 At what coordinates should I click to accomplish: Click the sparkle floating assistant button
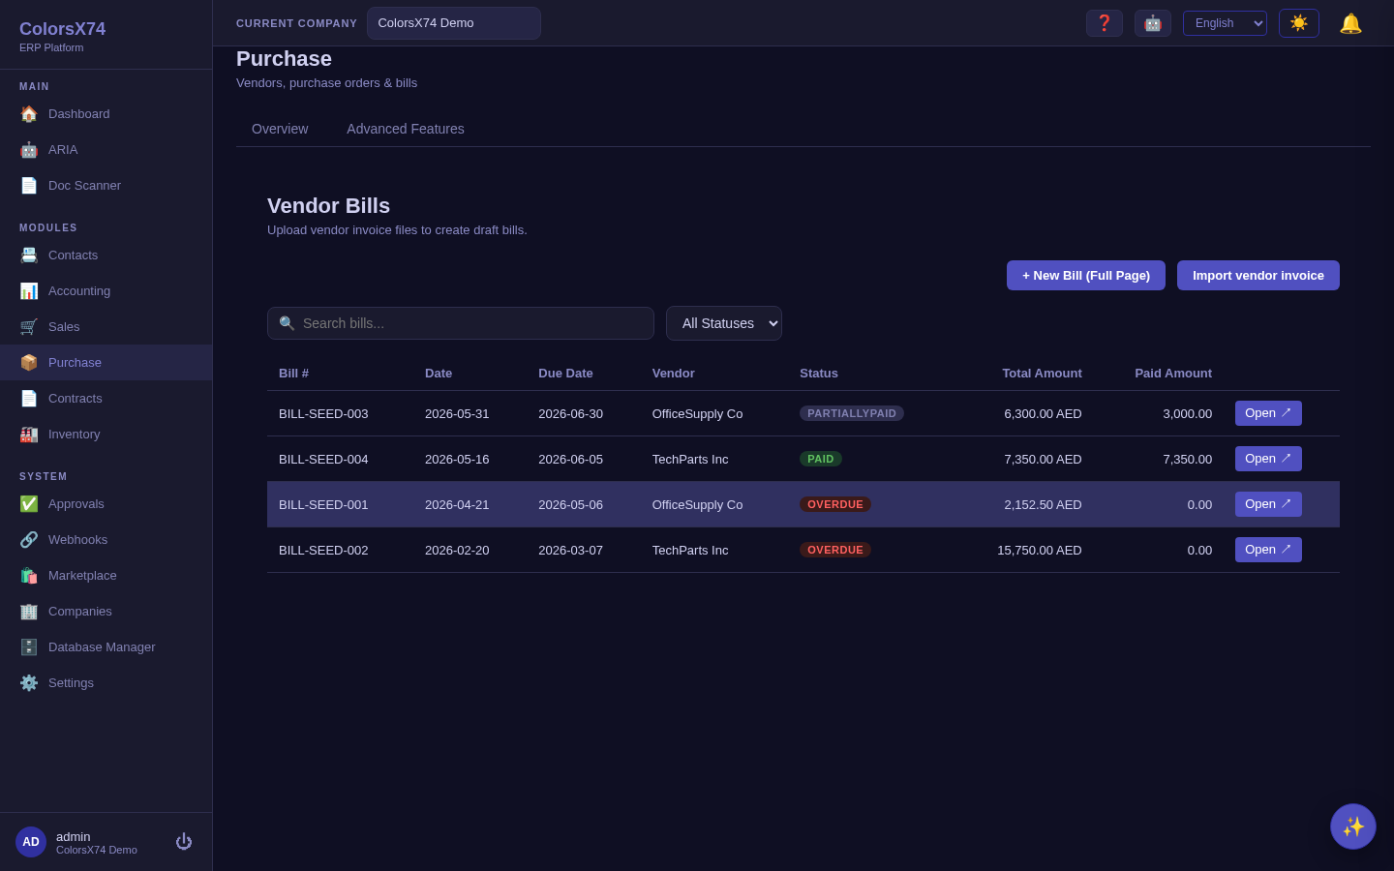coord(1353,826)
